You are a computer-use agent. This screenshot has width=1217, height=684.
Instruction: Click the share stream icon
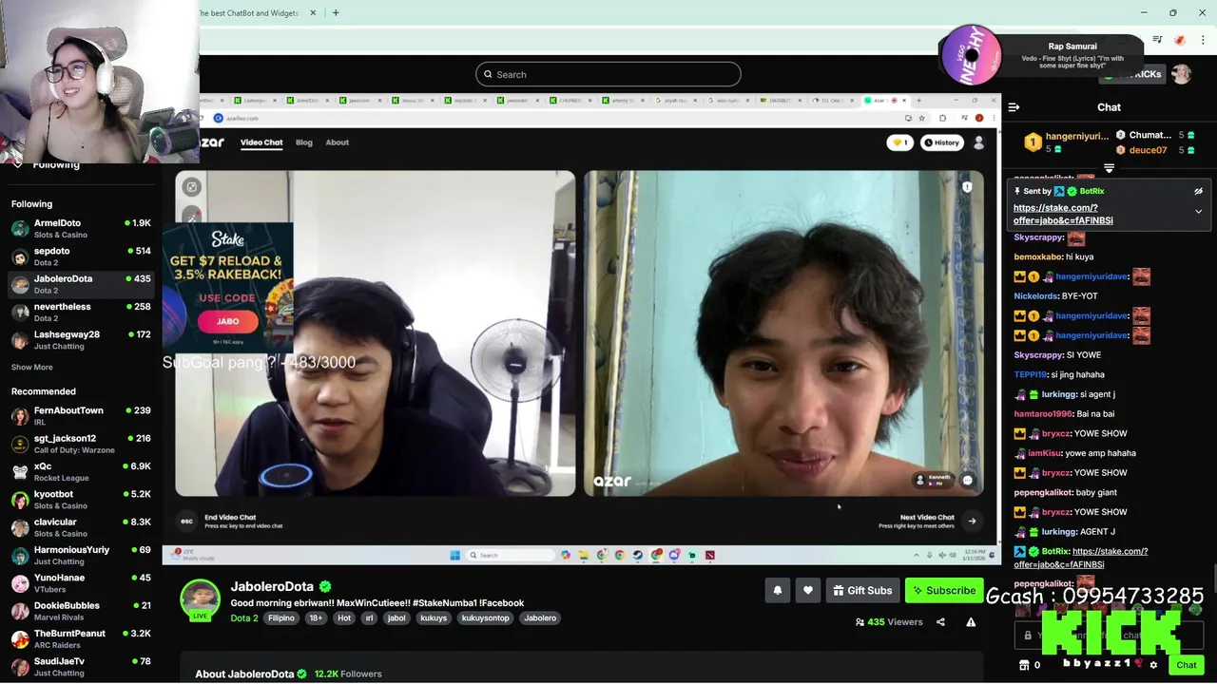940,622
